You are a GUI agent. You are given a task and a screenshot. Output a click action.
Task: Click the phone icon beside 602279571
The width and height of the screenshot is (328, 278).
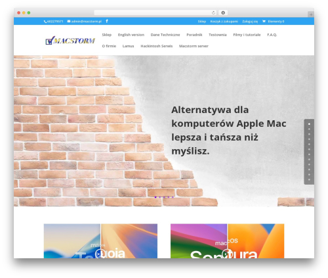click(x=45, y=22)
